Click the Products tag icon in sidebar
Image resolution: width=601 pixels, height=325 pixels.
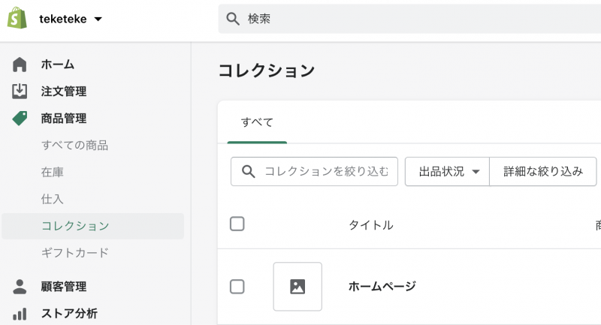[x=20, y=118]
